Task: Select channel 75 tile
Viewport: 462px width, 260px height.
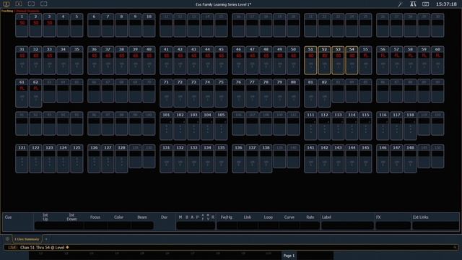Action: 221,93
